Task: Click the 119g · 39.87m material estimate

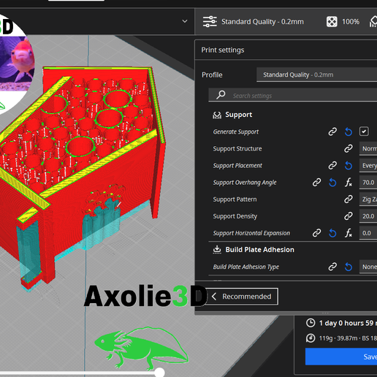Action: pos(348,338)
